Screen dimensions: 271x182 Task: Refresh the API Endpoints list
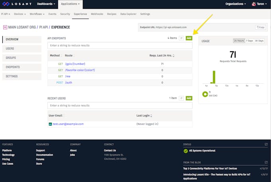point(181,38)
